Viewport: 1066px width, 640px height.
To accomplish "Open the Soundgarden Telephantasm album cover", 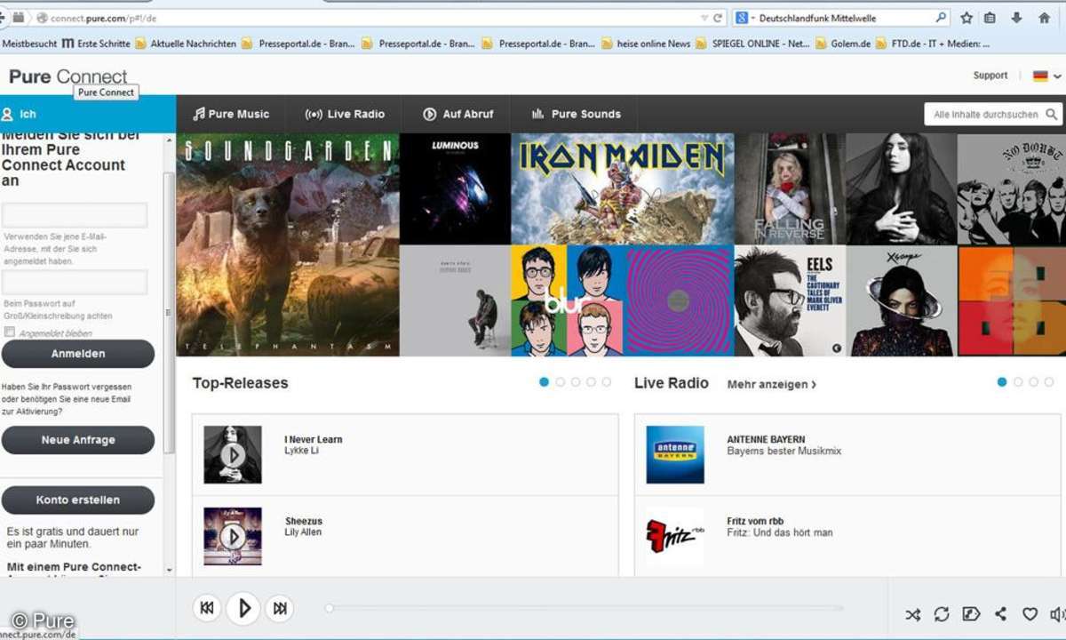I will pos(288,244).
